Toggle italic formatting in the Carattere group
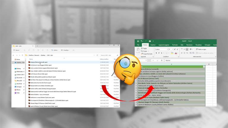The image size is (228, 128). tap(159, 53)
